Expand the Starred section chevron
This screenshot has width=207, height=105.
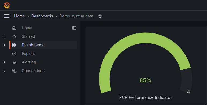5,36
